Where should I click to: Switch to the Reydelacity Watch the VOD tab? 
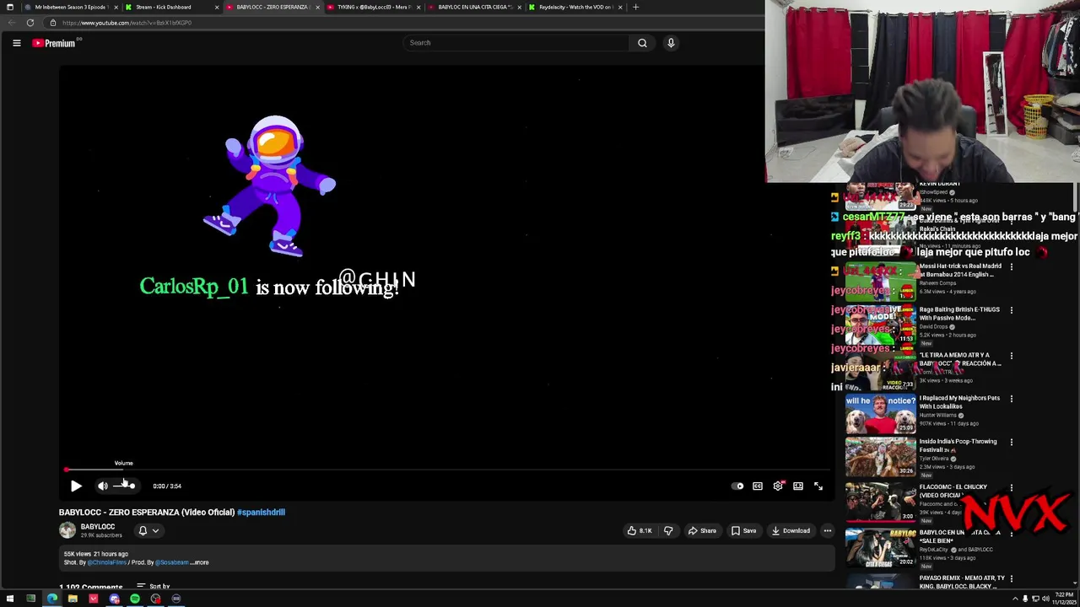click(x=574, y=7)
